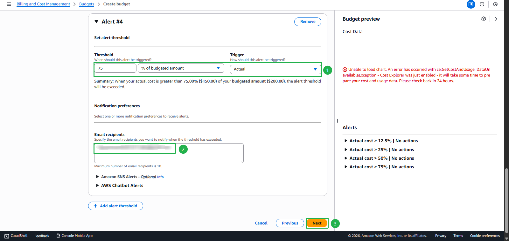Open Budget preview settings gear
The width and height of the screenshot is (509, 241).
pyautogui.click(x=484, y=19)
